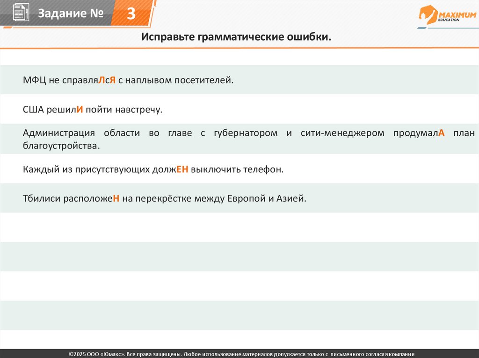Select the sentence starting with МФЦ
Viewport: 479px width, 358px height.
tap(128, 80)
